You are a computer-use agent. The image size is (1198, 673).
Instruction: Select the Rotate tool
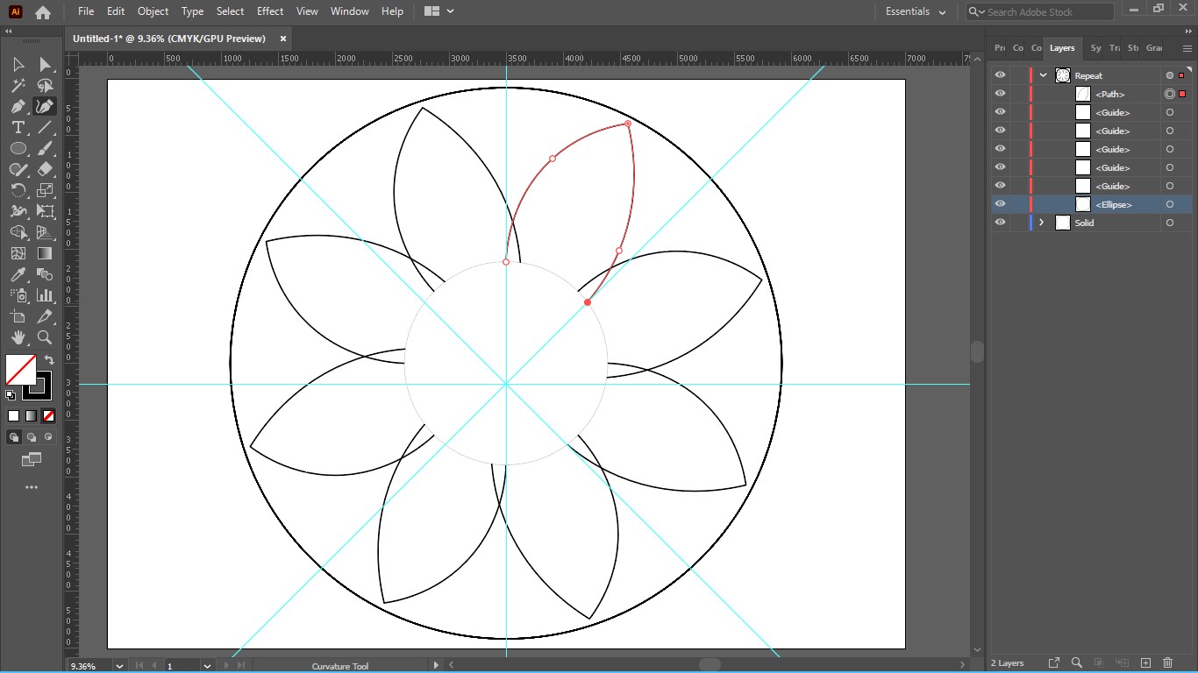pos(18,190)
